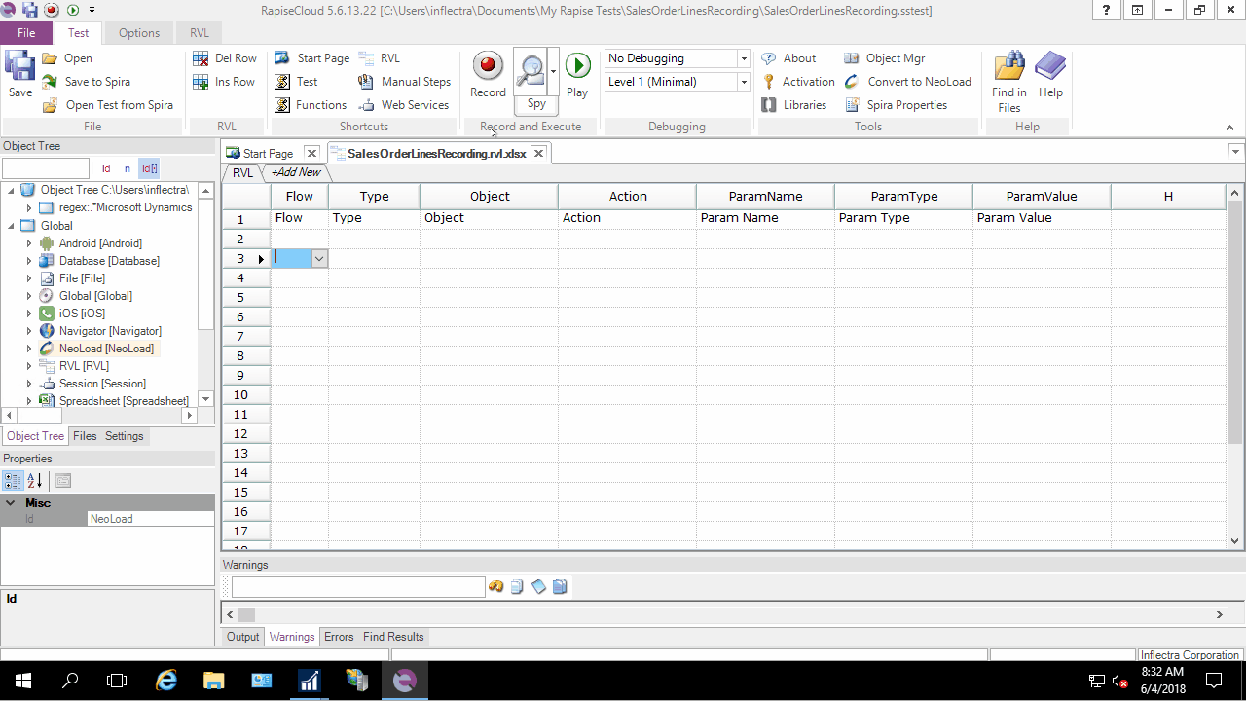
Task: Switch to the Options ribbon tab
Action: pos(139,33)
